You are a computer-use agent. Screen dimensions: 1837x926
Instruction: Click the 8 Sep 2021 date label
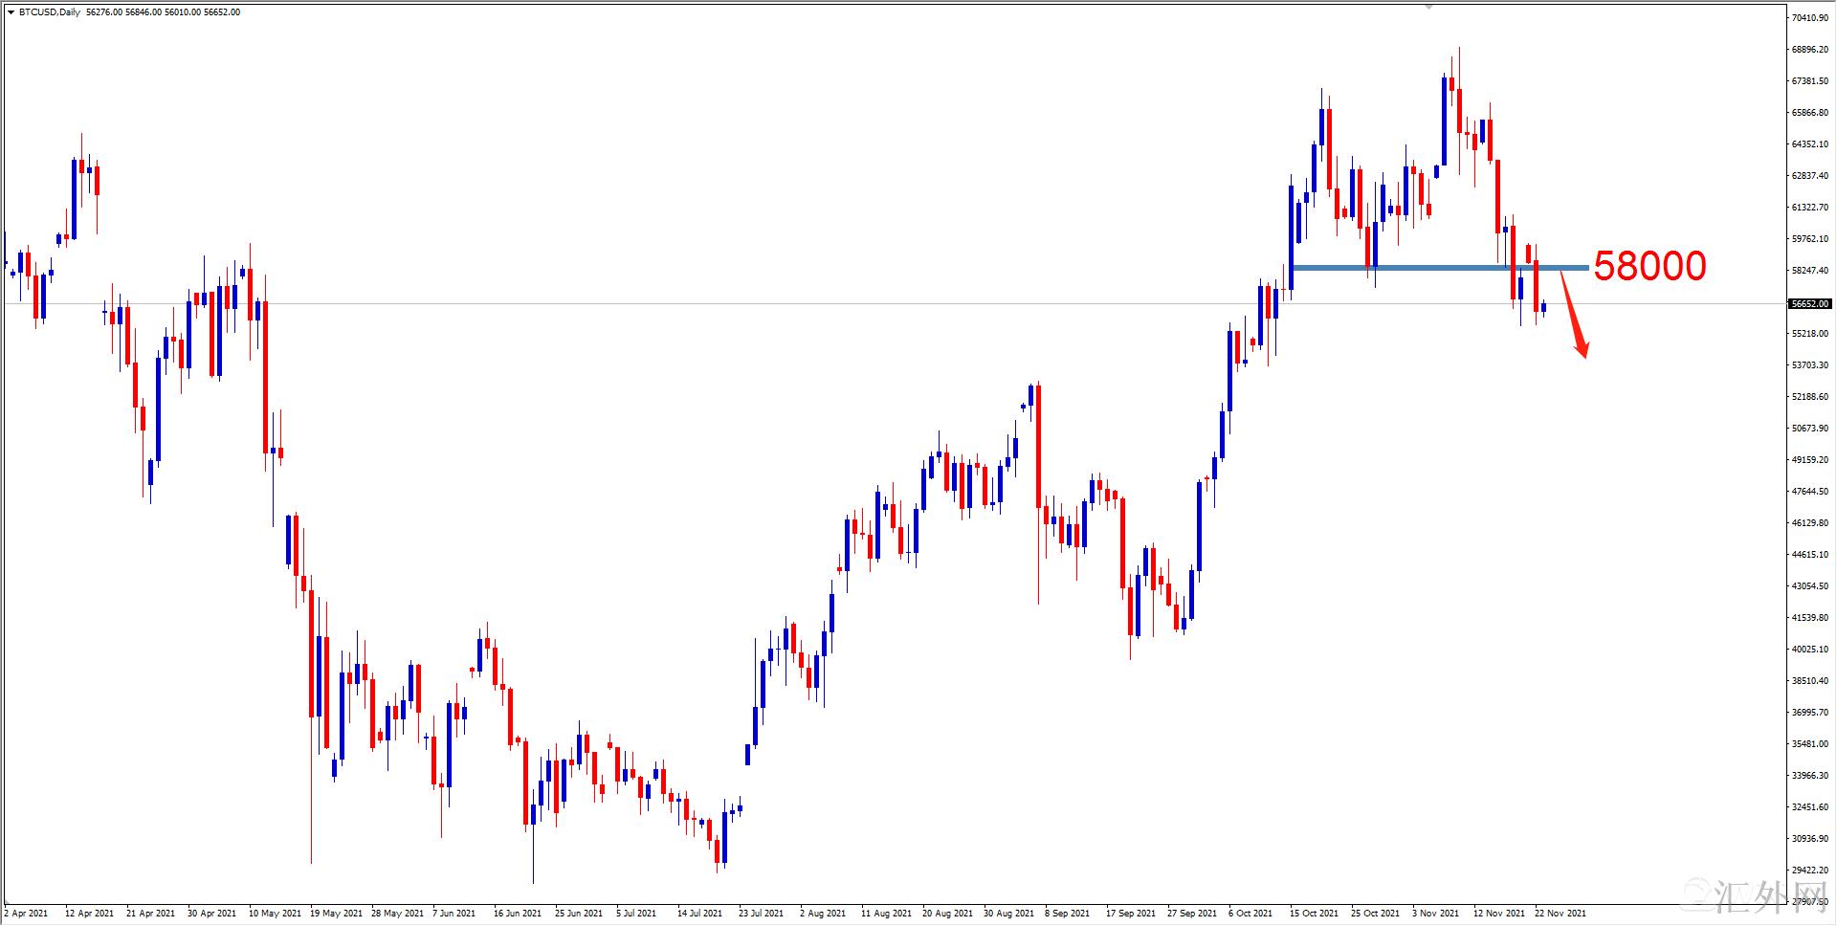pos(1069,913)
